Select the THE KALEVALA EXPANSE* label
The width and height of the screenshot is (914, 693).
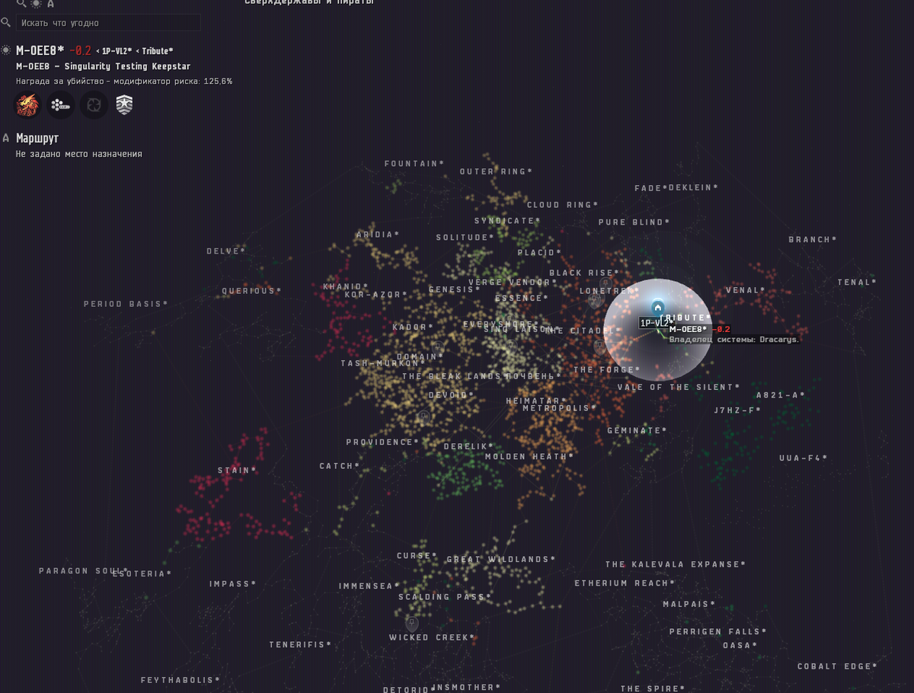coord(676,565)
